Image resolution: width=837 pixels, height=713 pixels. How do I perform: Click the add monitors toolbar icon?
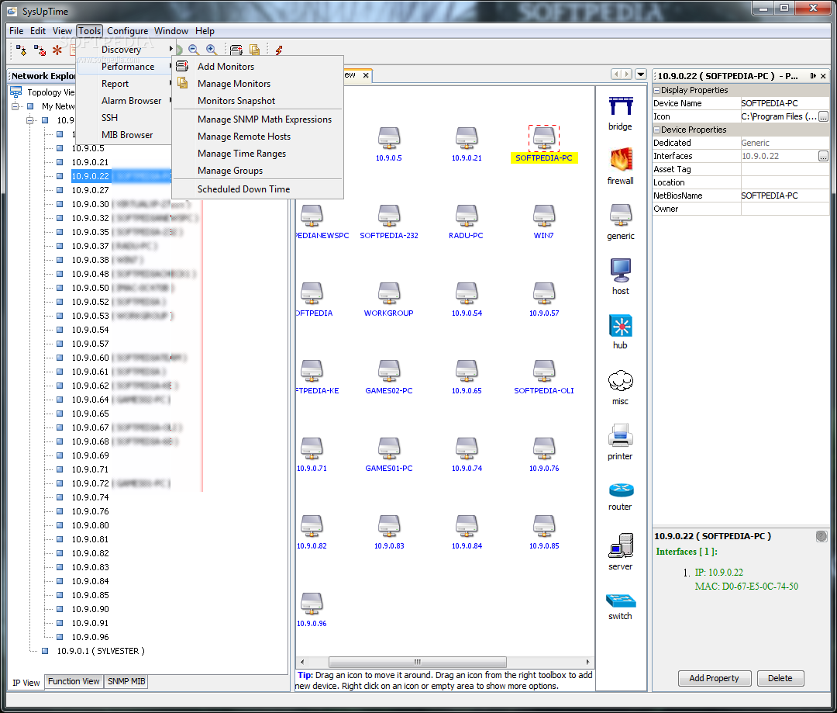click(x=236, y=50)
